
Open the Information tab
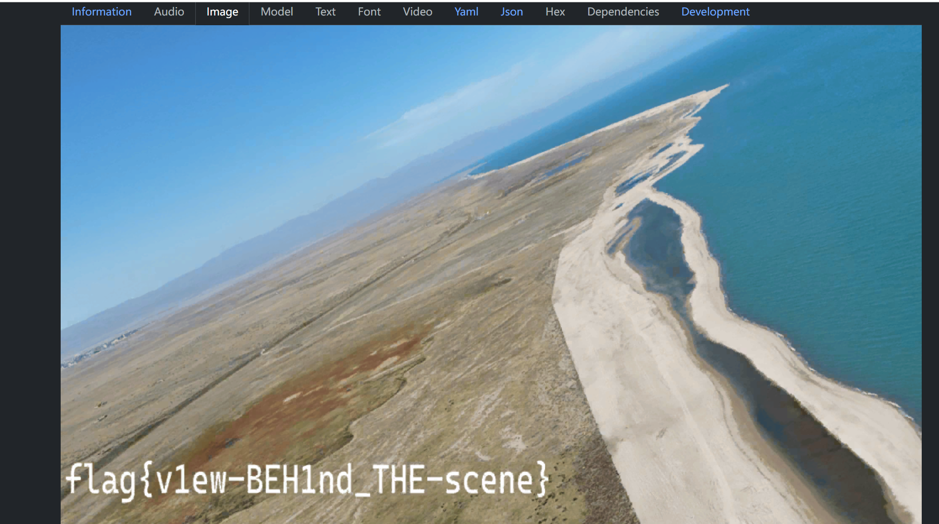101,12
